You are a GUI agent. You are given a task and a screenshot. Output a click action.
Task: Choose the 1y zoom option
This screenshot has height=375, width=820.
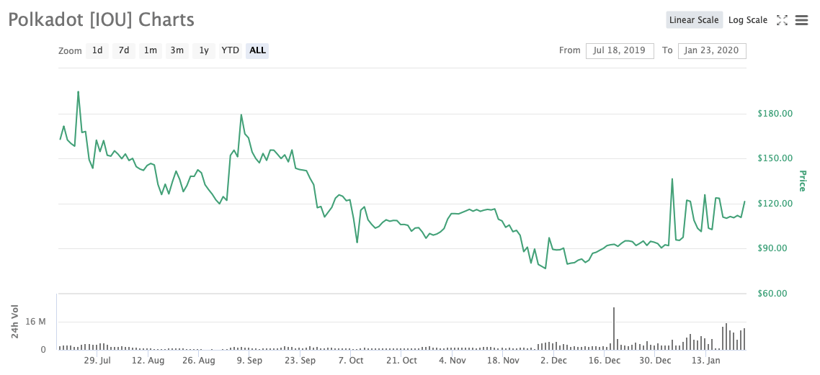click(x=204, y=50)
